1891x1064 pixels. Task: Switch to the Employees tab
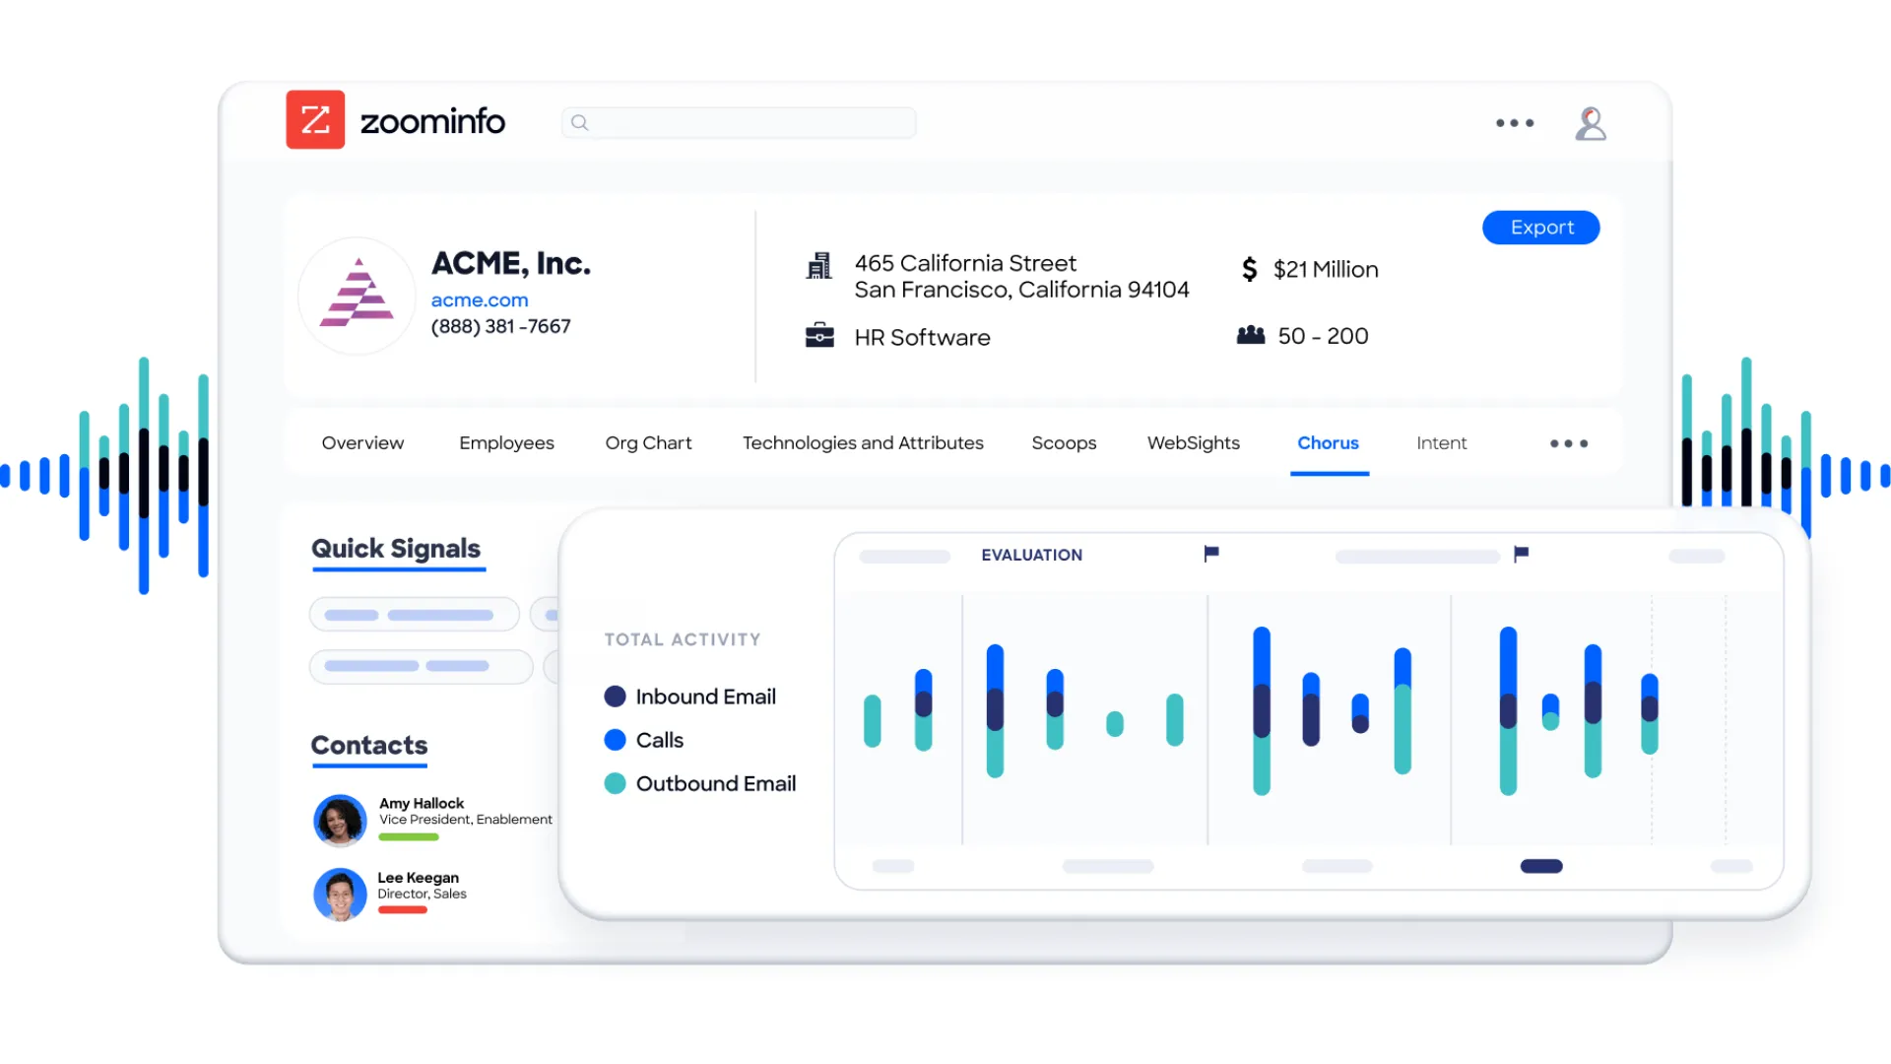point(506,443)
